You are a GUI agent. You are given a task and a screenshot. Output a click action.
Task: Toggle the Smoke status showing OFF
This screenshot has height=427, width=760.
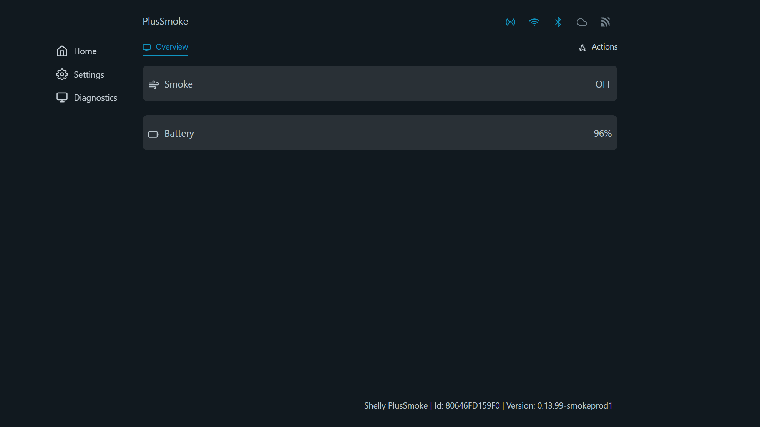pos(603,84)
